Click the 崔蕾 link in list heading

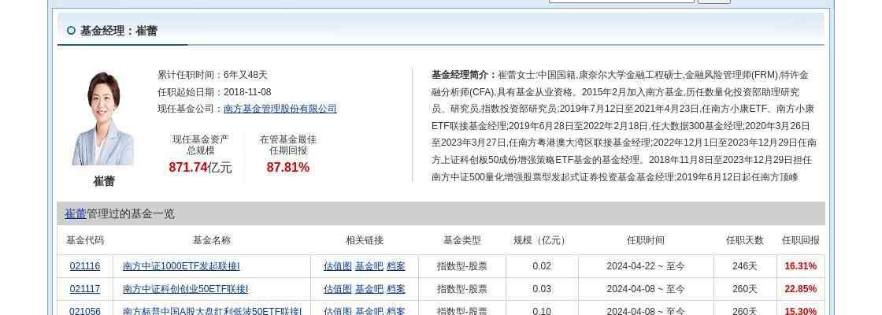pyautogui.click(x=76, y=213)
